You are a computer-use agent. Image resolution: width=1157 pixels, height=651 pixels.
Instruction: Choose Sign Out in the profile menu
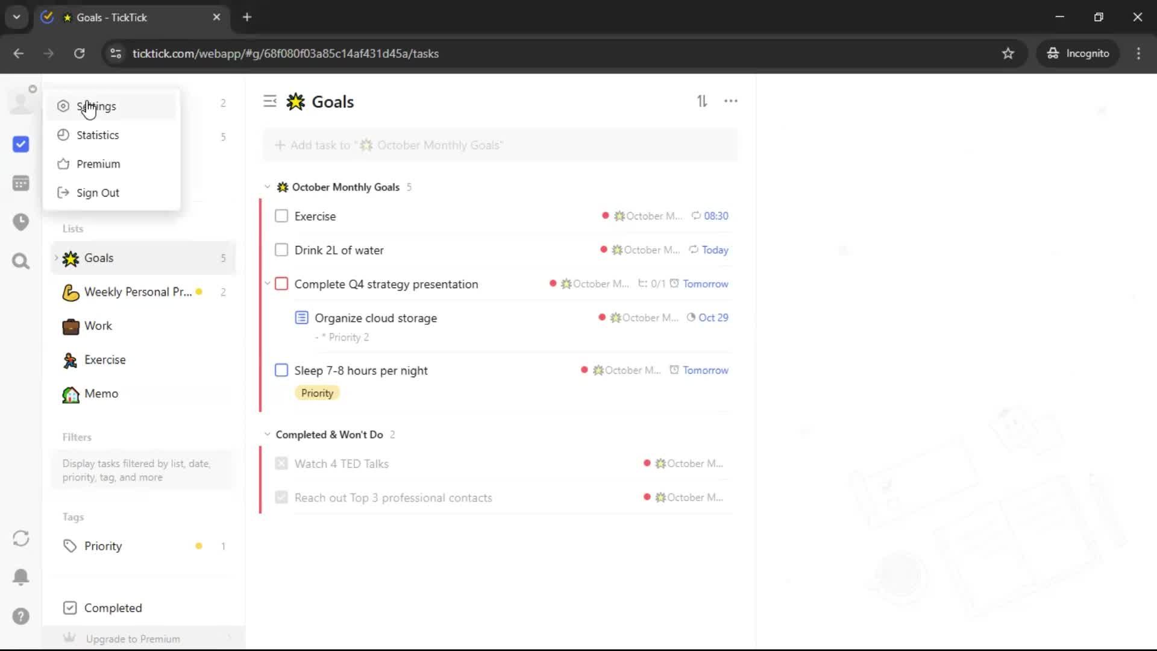click(98, 193)
